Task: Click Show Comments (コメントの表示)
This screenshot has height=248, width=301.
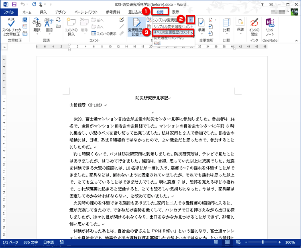Action: (104, 34)
